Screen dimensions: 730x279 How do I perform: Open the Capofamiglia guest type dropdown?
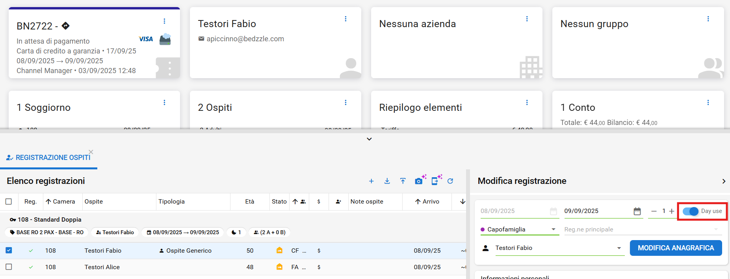(x=553, y=229)
